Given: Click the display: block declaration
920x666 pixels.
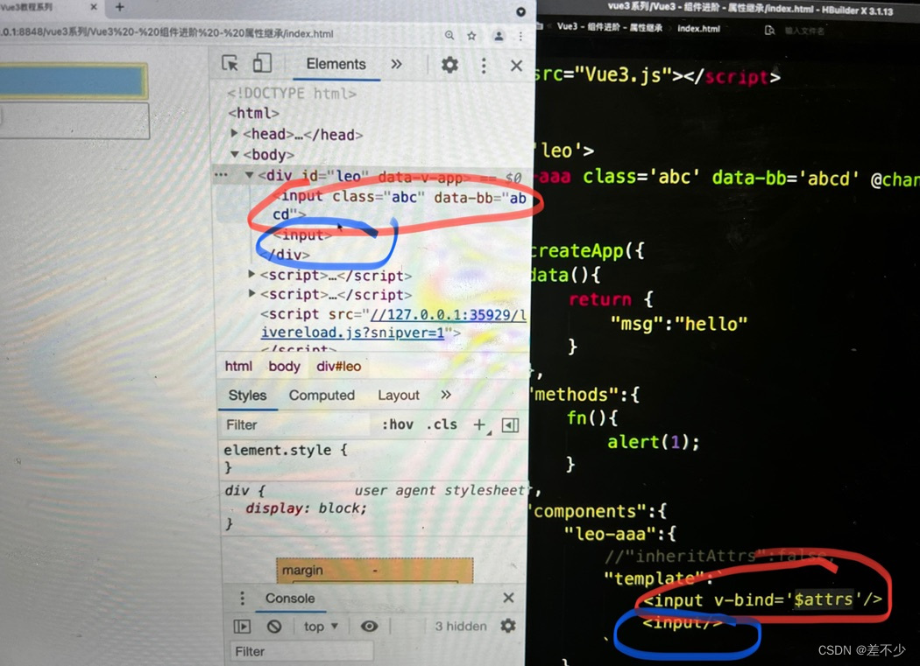Looking at the screenshot, I should (x=306, y=508).
